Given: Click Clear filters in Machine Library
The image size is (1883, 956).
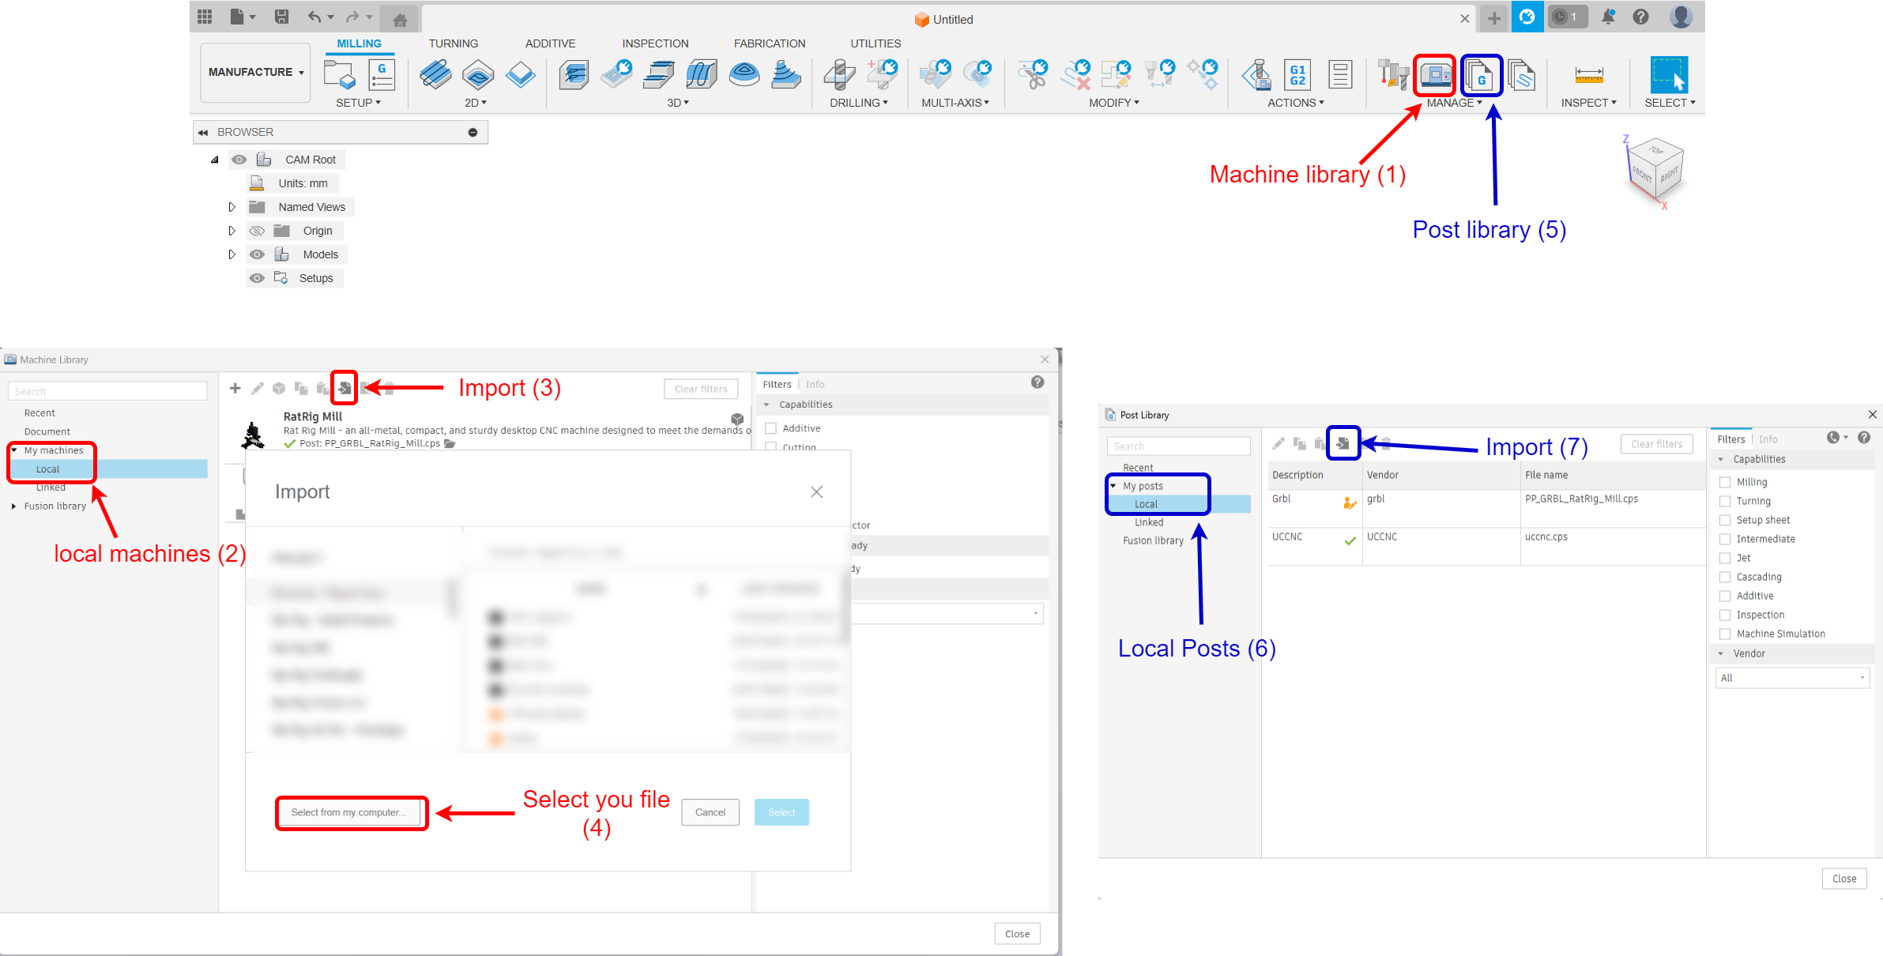Looking at the screenshot, I should (x=701, y=389).
